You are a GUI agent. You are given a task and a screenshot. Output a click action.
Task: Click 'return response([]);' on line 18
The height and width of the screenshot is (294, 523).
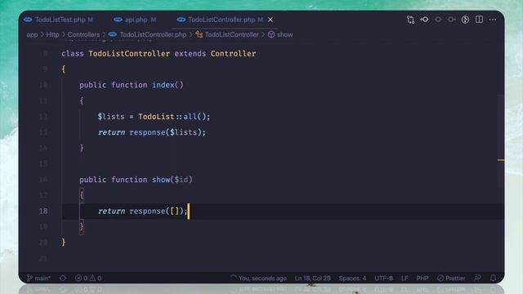click(143, 211)
